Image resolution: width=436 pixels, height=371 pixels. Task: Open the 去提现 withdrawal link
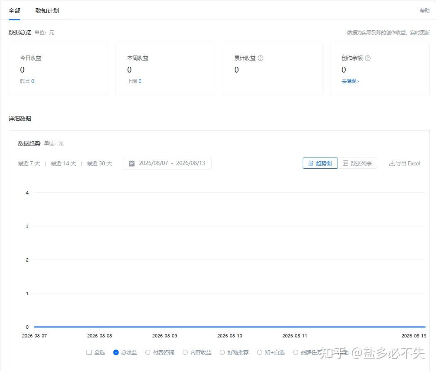tap(350, 81)
